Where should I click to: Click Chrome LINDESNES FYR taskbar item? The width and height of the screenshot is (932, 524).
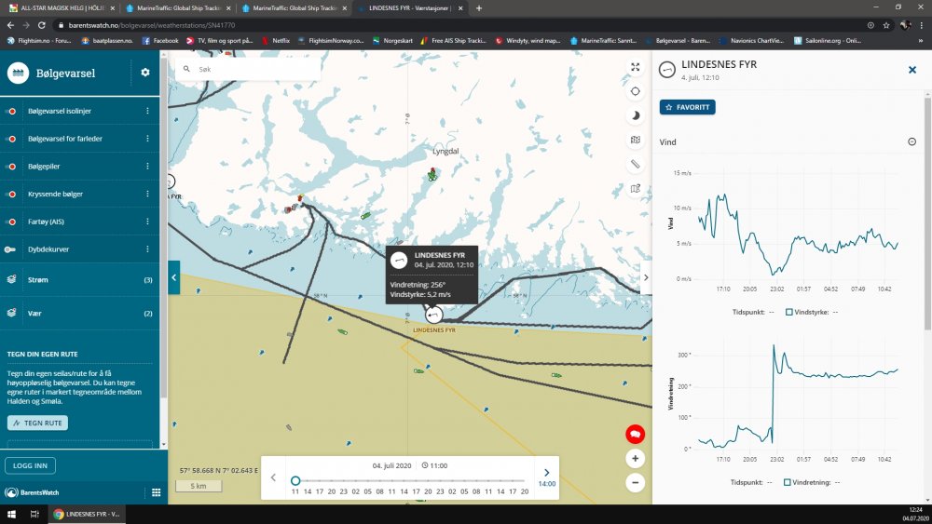pyautogui.click(x=88, y=514)
